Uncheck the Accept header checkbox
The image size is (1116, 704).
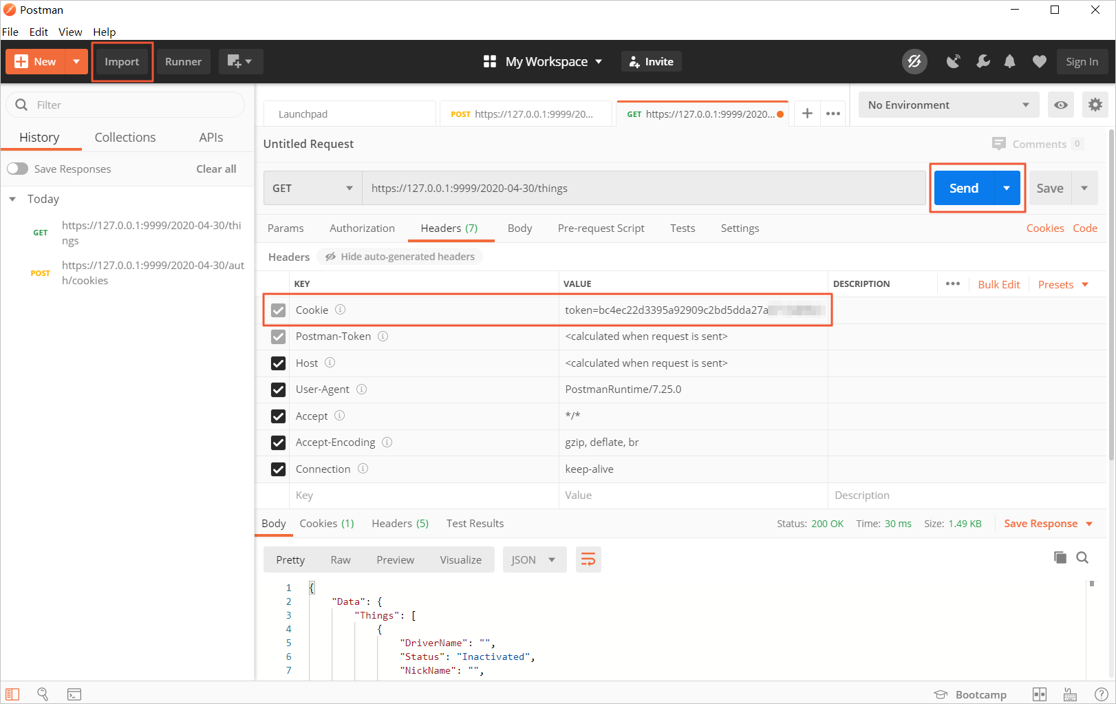click(278, 416)
